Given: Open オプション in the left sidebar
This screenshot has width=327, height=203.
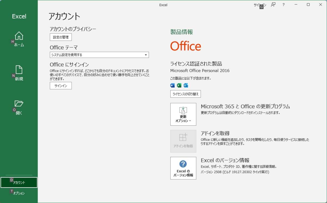Looking at the screenshot, I should point(19,193).
